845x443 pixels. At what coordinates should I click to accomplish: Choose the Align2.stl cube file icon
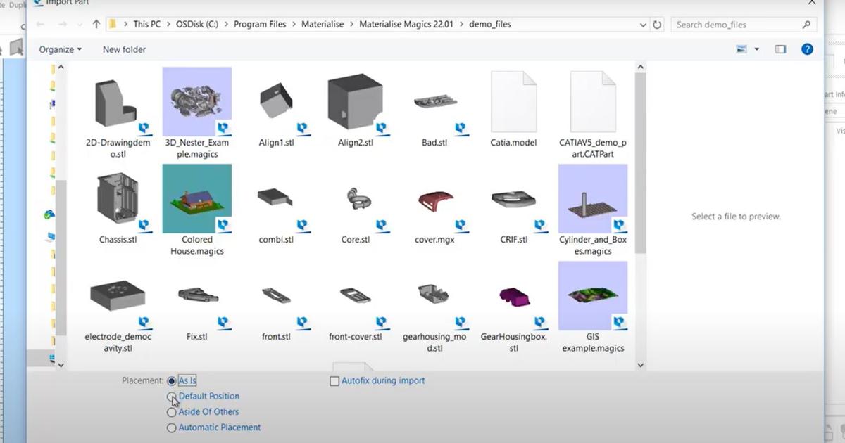point(356,102)
